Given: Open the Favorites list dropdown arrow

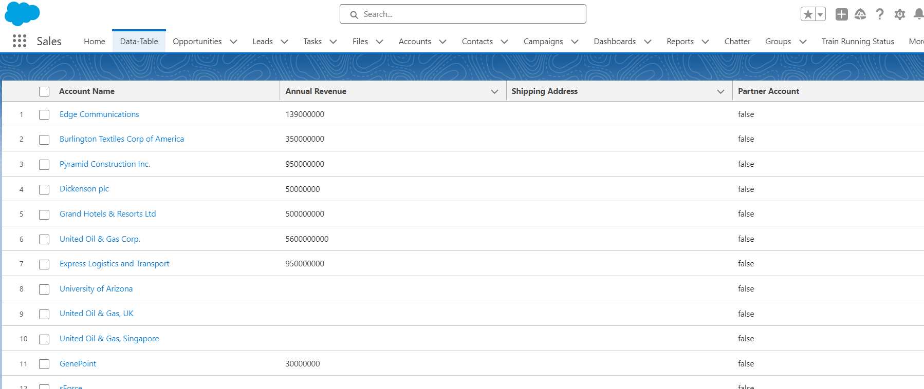Looking at the screenshot, I should click(x=821, y=14).
